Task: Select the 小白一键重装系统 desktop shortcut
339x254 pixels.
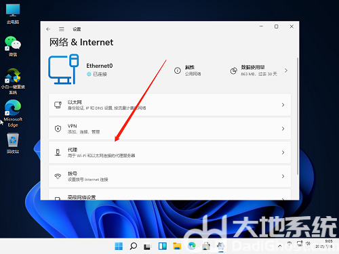Action: (13, 81)
